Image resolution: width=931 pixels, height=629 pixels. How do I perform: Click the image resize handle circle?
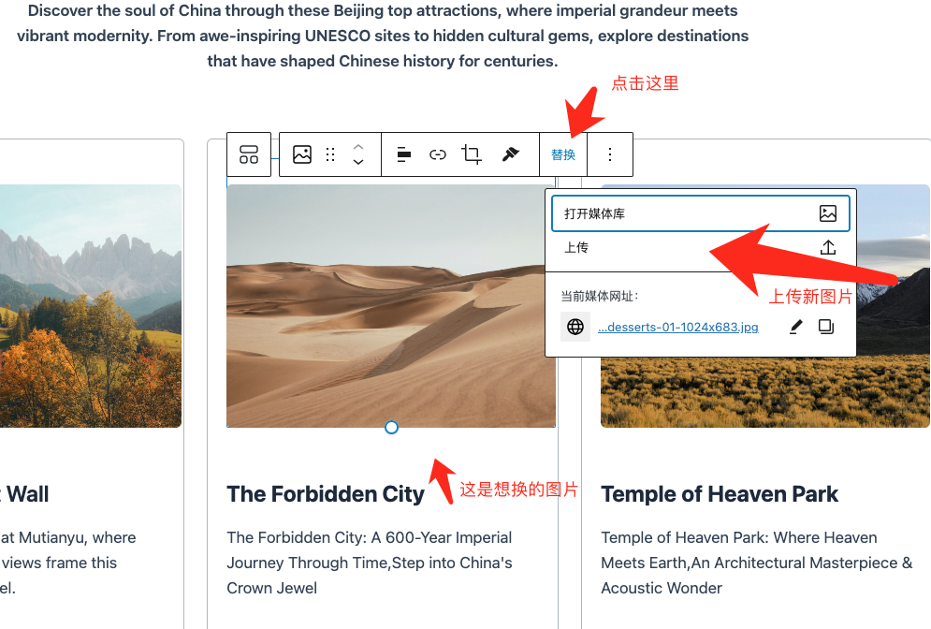391,427
